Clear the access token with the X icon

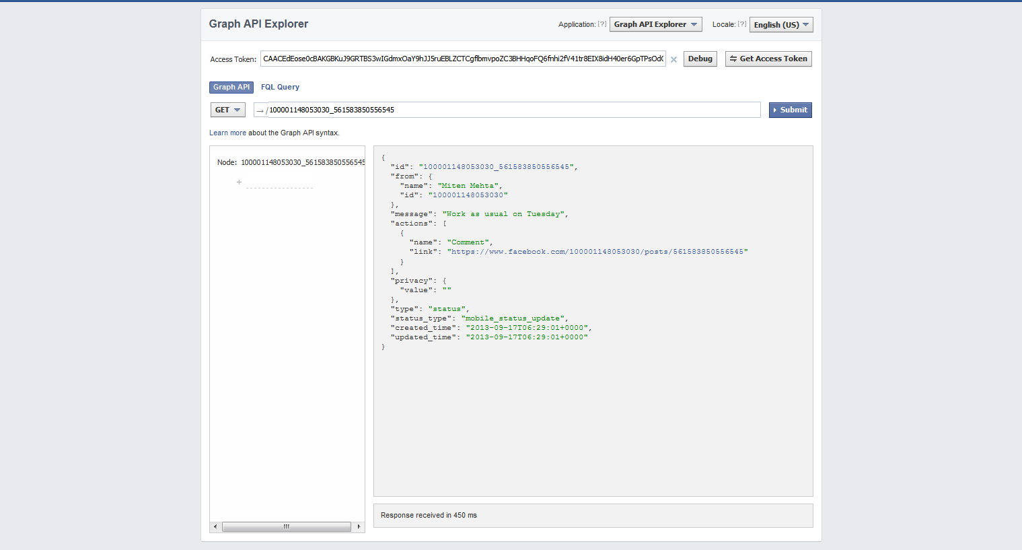673,60
